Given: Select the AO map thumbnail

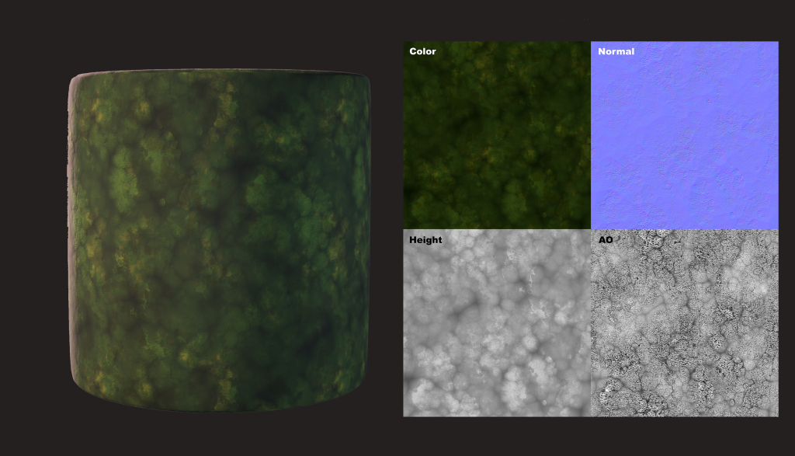Looking at the screenshot, I should (x=684, y=323).
